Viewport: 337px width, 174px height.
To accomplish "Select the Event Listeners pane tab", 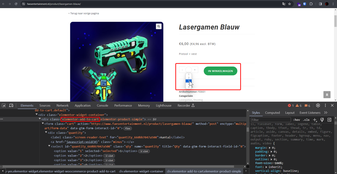I will point(310,113).
